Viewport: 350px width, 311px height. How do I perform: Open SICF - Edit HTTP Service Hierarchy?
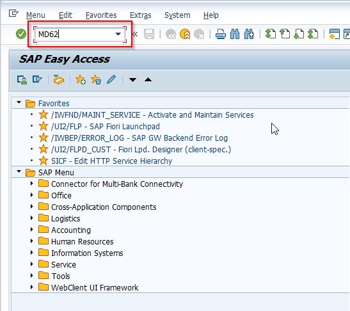(111, 161)
